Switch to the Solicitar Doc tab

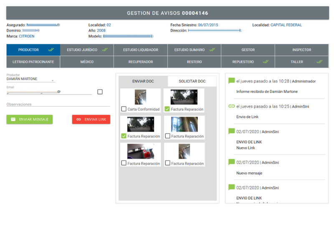pyautogui.click(x=192, y=81)
